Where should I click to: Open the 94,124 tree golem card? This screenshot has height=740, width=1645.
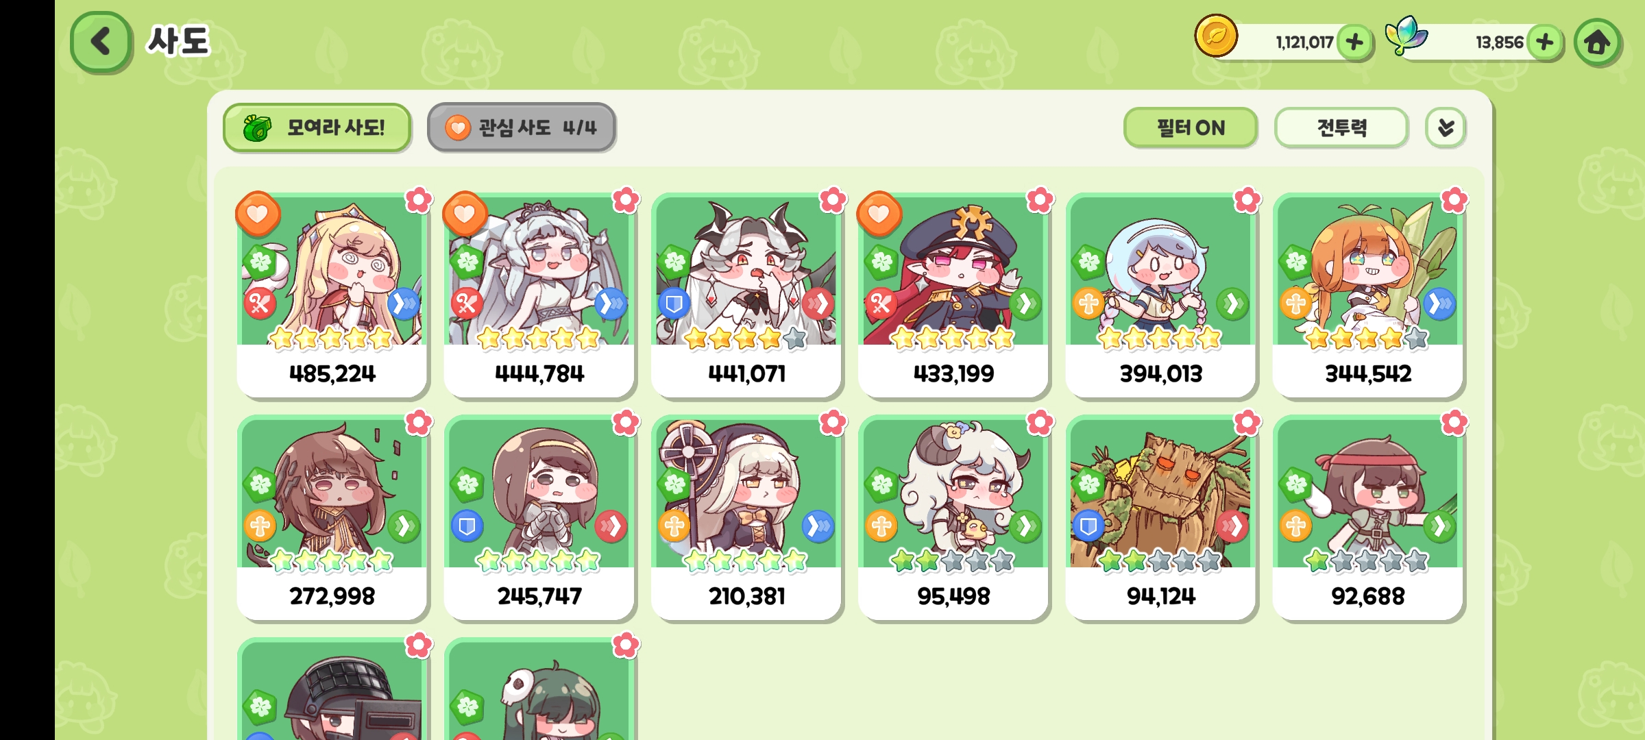coord(1161,518)
